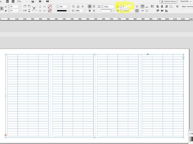Screen dimensions: 193x144
Task: Select Wrap Around Bounding Box option
Action: tap(94, 6)
